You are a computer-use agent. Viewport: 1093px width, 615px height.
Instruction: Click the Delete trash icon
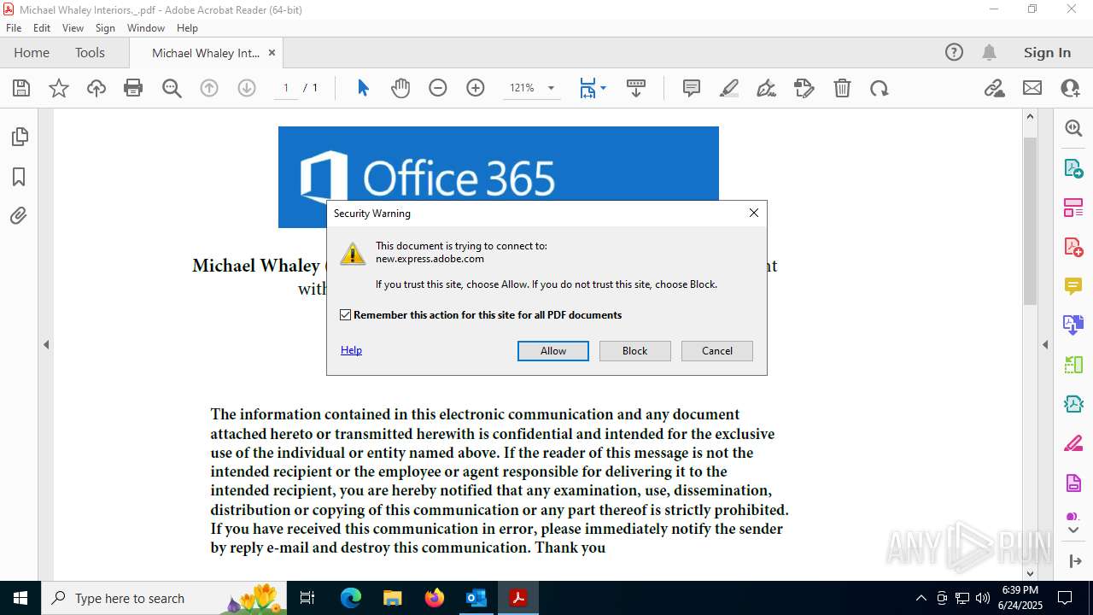click(842, 88)
